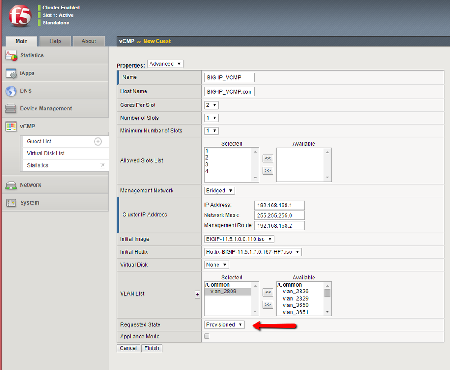Click the Network section icon

(x=11, y=185)
